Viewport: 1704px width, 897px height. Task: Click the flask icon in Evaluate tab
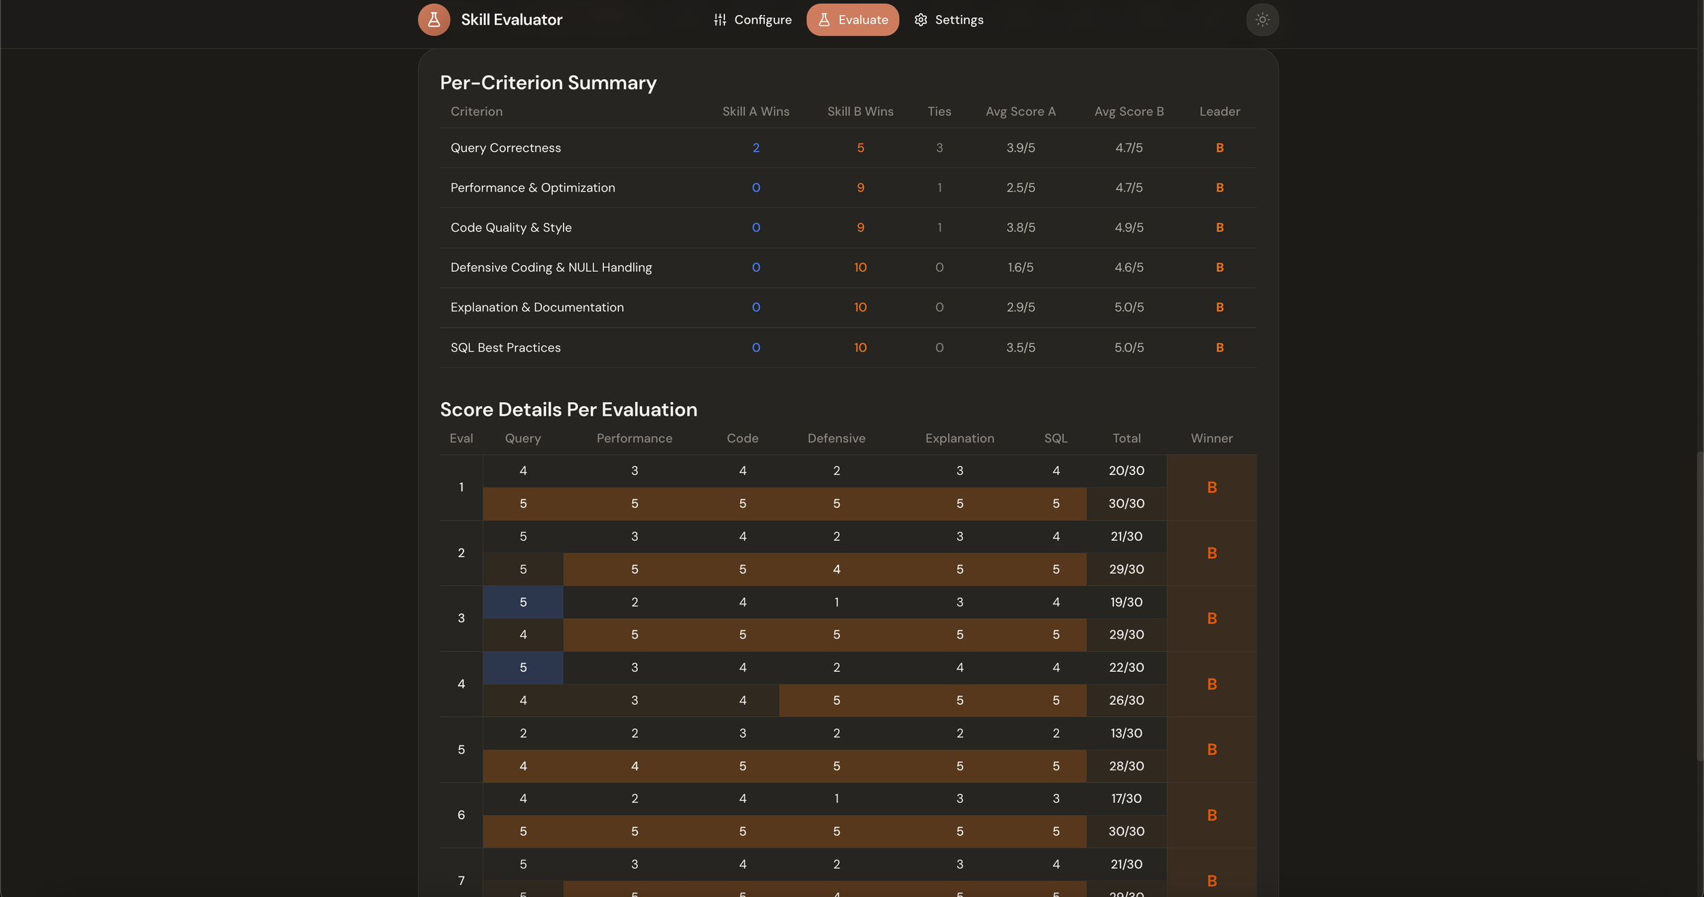tap(823, 20)
